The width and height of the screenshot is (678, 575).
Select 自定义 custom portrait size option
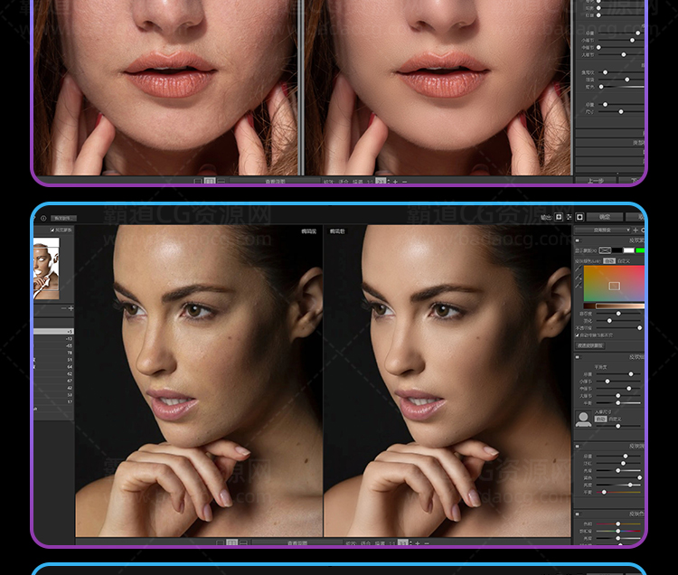[x=615, y=419]
